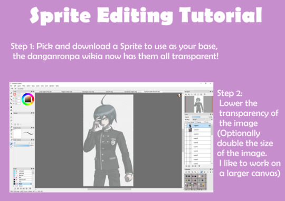Viewport: 285px width, 201px height.
Task: Select the highlighted brush in the brush list
Action: (x=23, y=184)
